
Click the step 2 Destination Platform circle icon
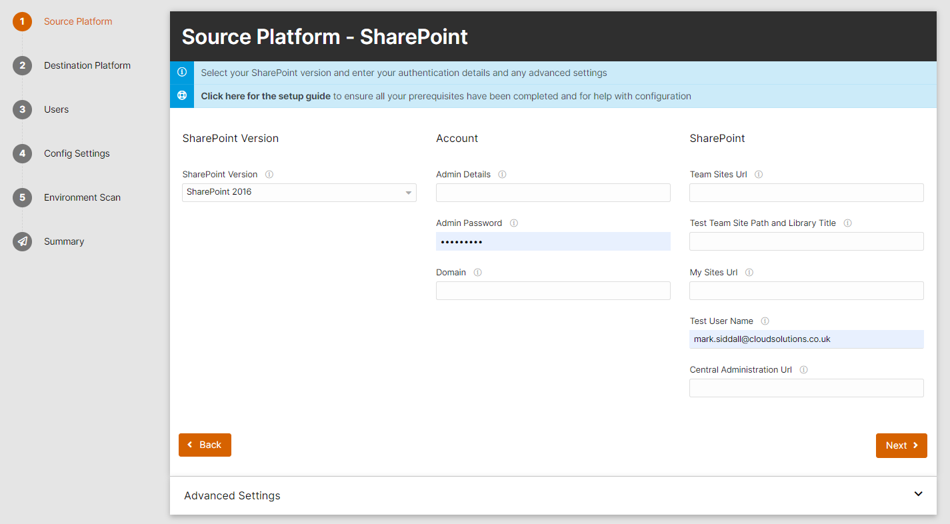(x=22, y=65)
